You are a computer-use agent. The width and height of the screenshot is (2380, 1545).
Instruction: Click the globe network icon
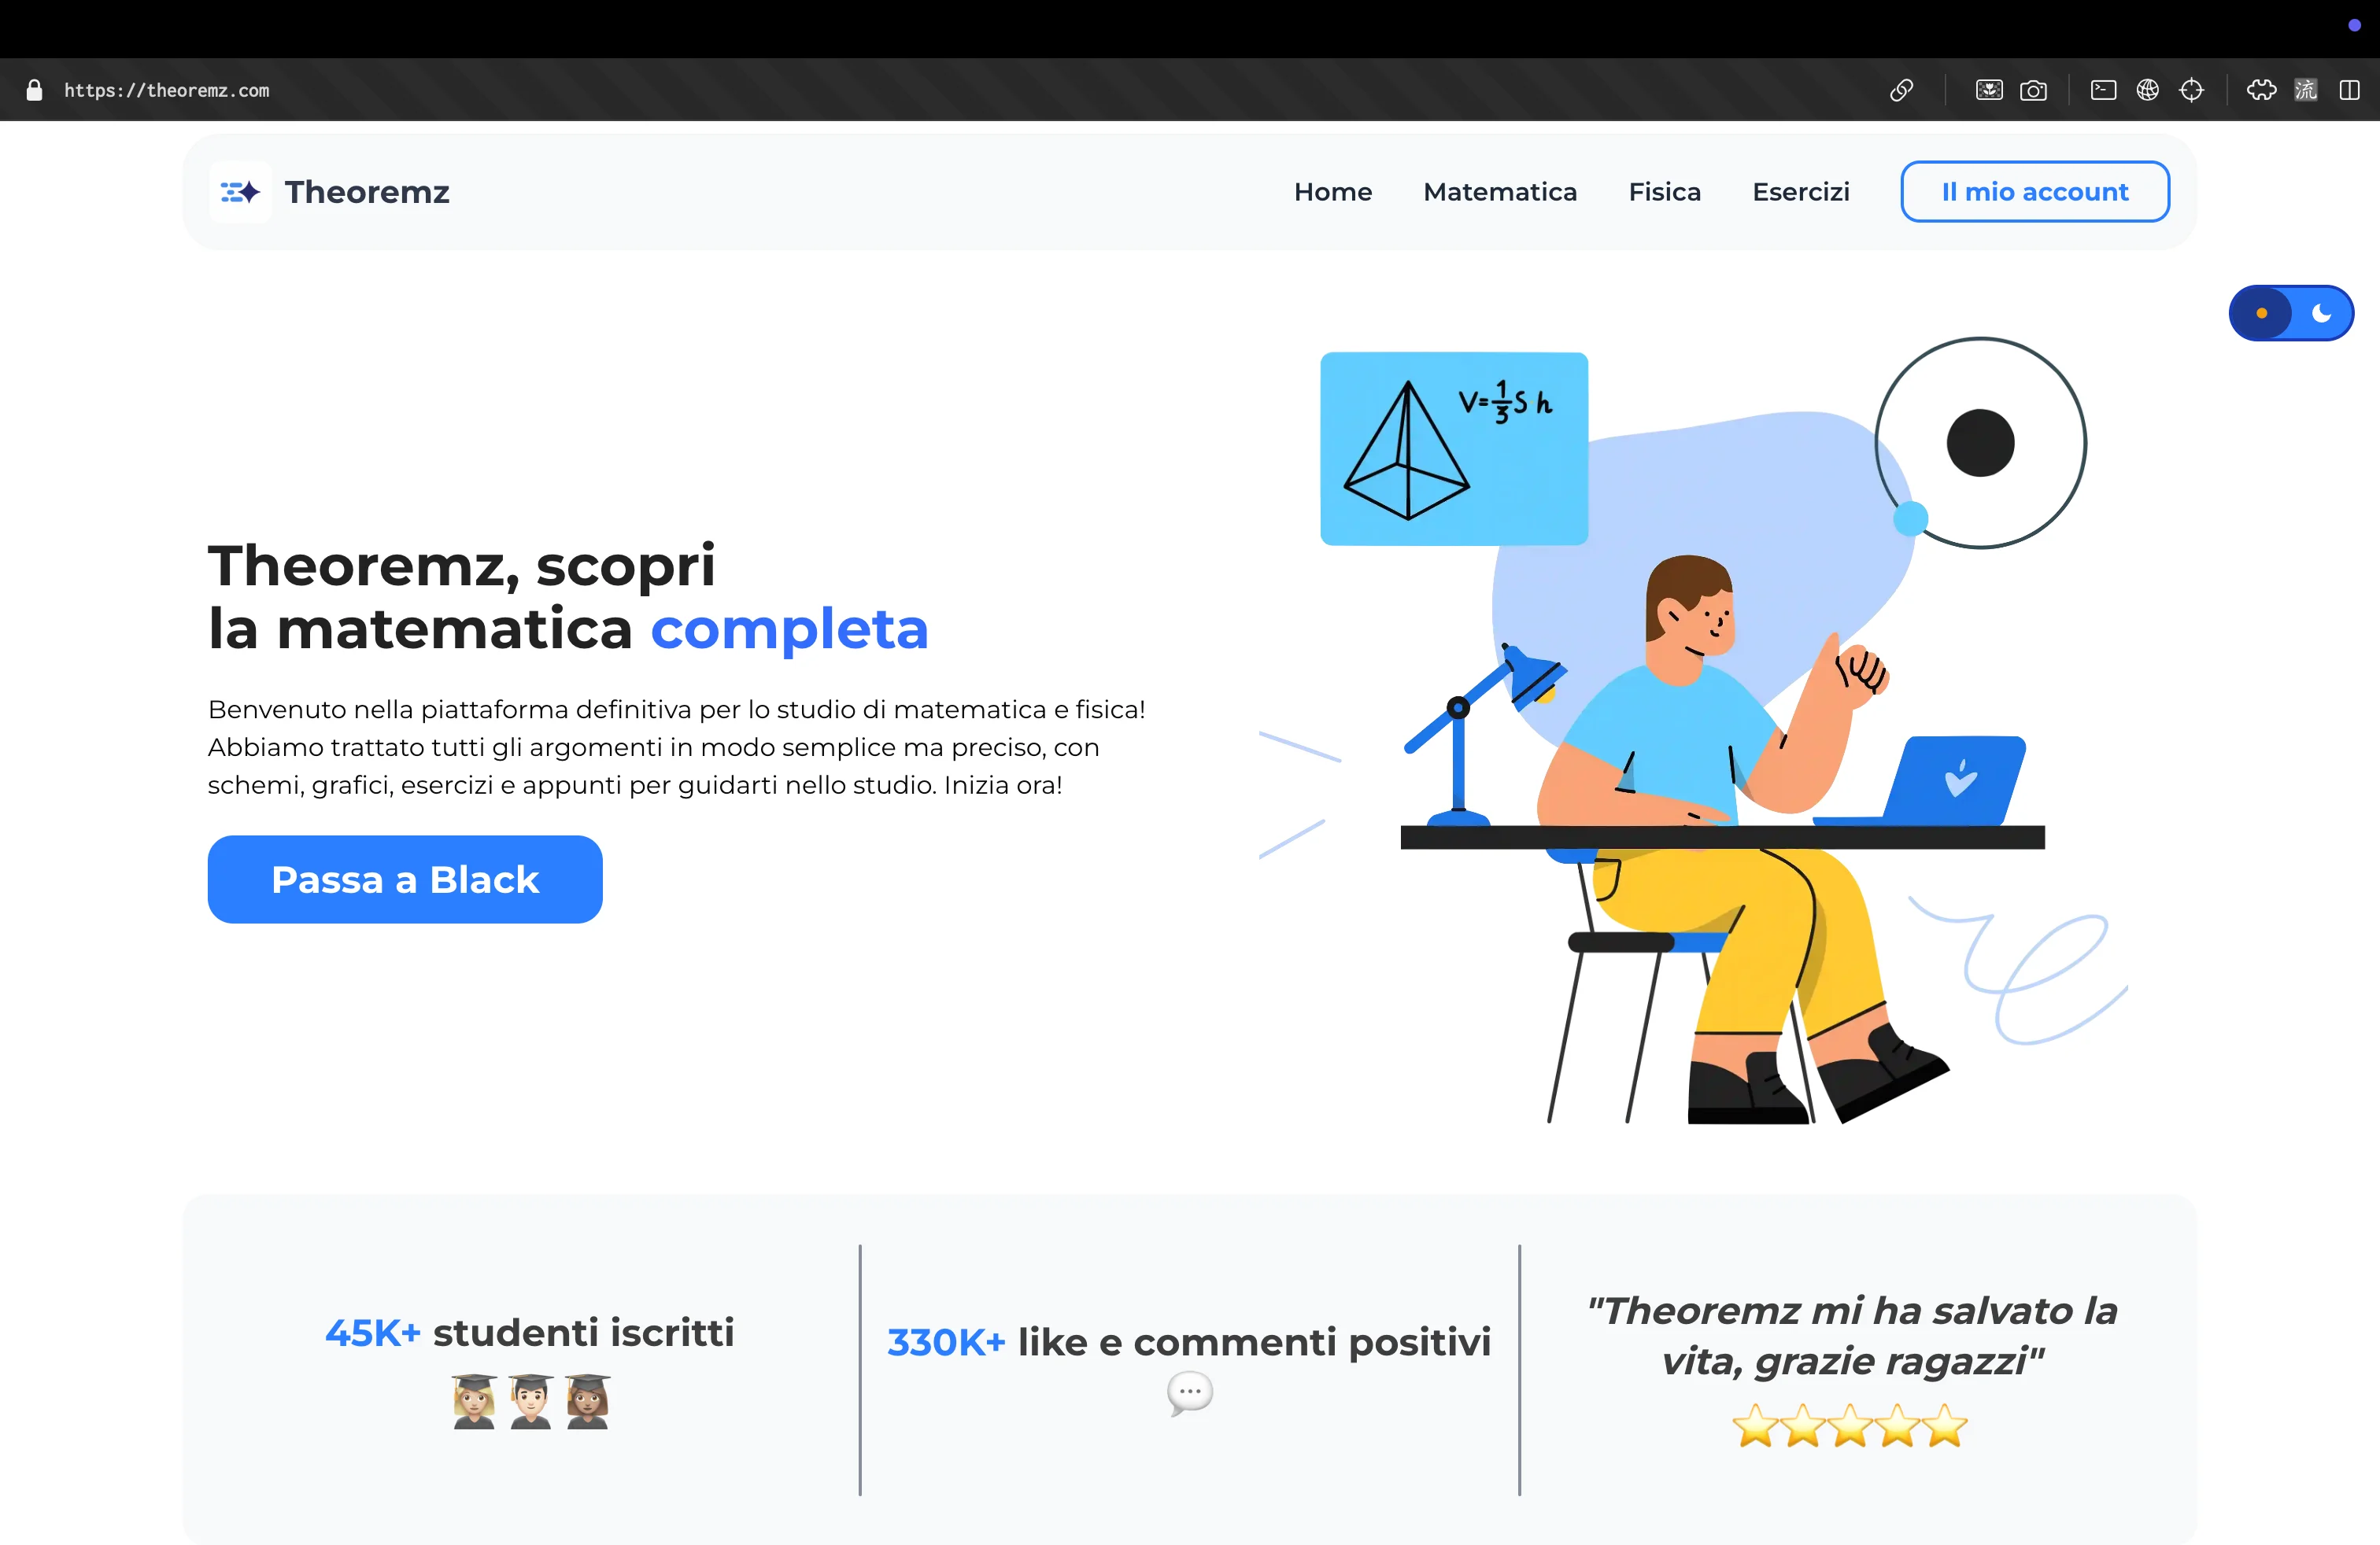pos(2147,90)
